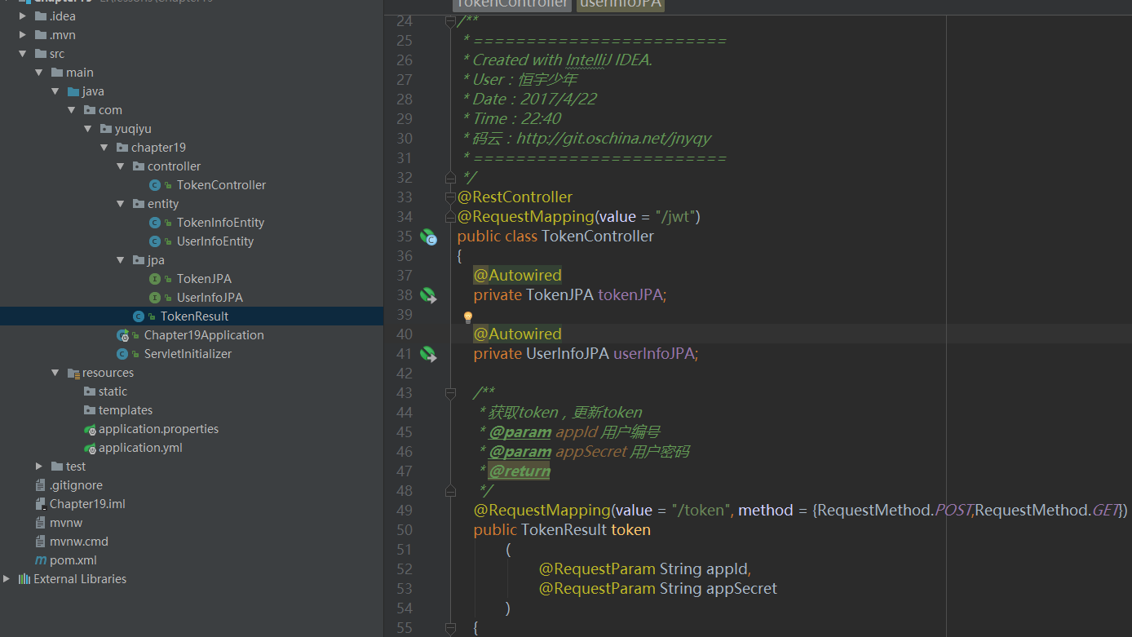Click the mvnw file icon
Image resolution: width=1132 pixels, height=637 pixels.
pos(41,523)
